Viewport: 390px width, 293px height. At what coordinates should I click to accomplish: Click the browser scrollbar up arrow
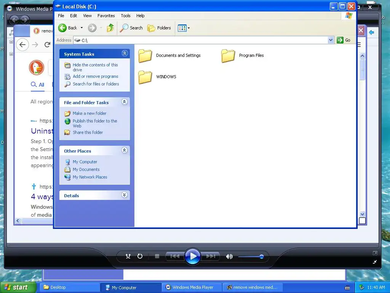click(x=363, y=56)
